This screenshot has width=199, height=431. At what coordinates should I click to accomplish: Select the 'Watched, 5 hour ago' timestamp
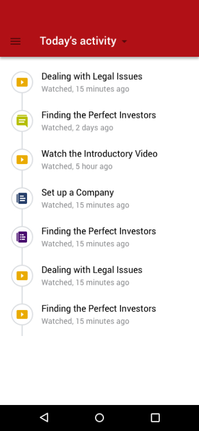pyautogui.click(x=77, y=166)
